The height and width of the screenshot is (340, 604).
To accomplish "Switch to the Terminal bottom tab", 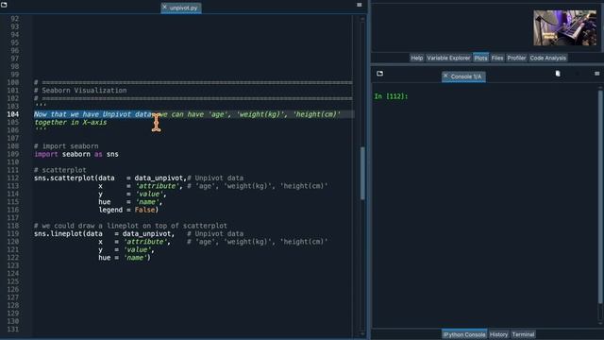I will click(x=523, y=334).
